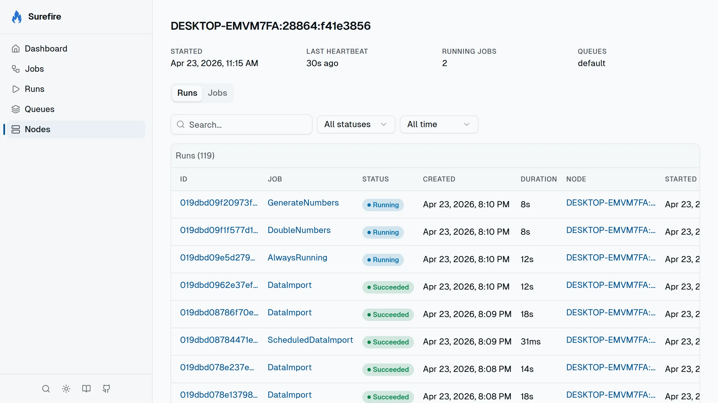The image size is (718, 403).
Task: Expand the All statuses dropdown
Action: (x=356, y=124)
